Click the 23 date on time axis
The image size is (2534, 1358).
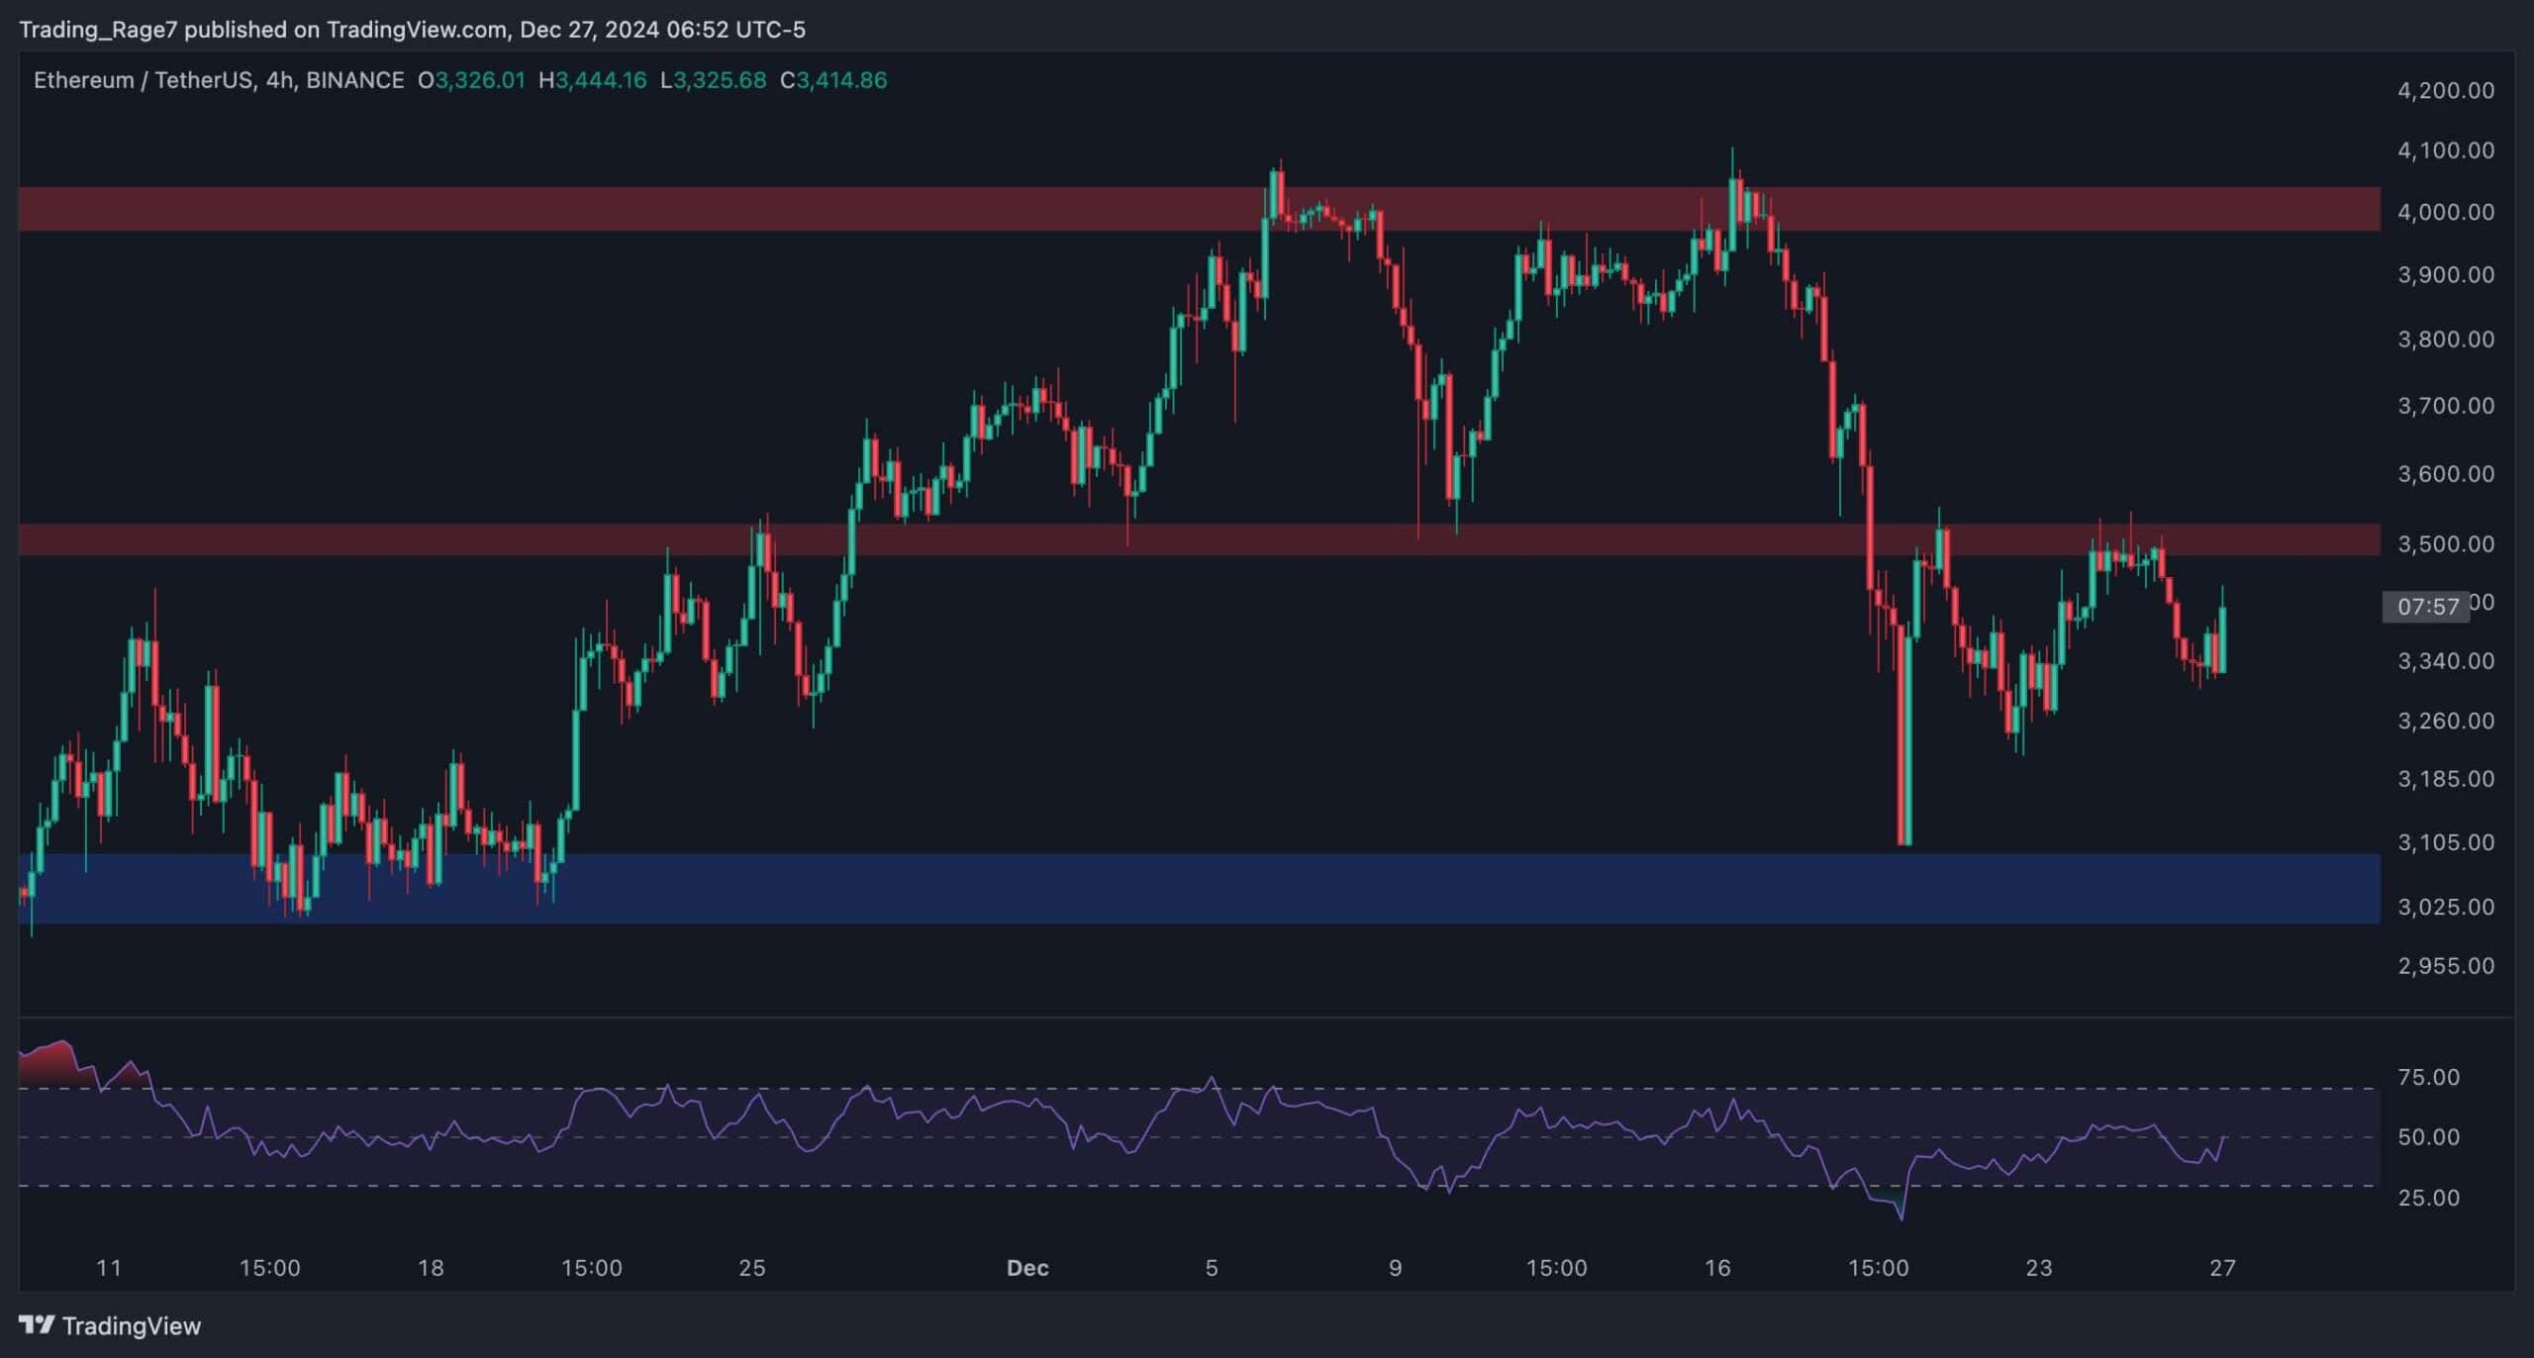click(2038, 1268)
